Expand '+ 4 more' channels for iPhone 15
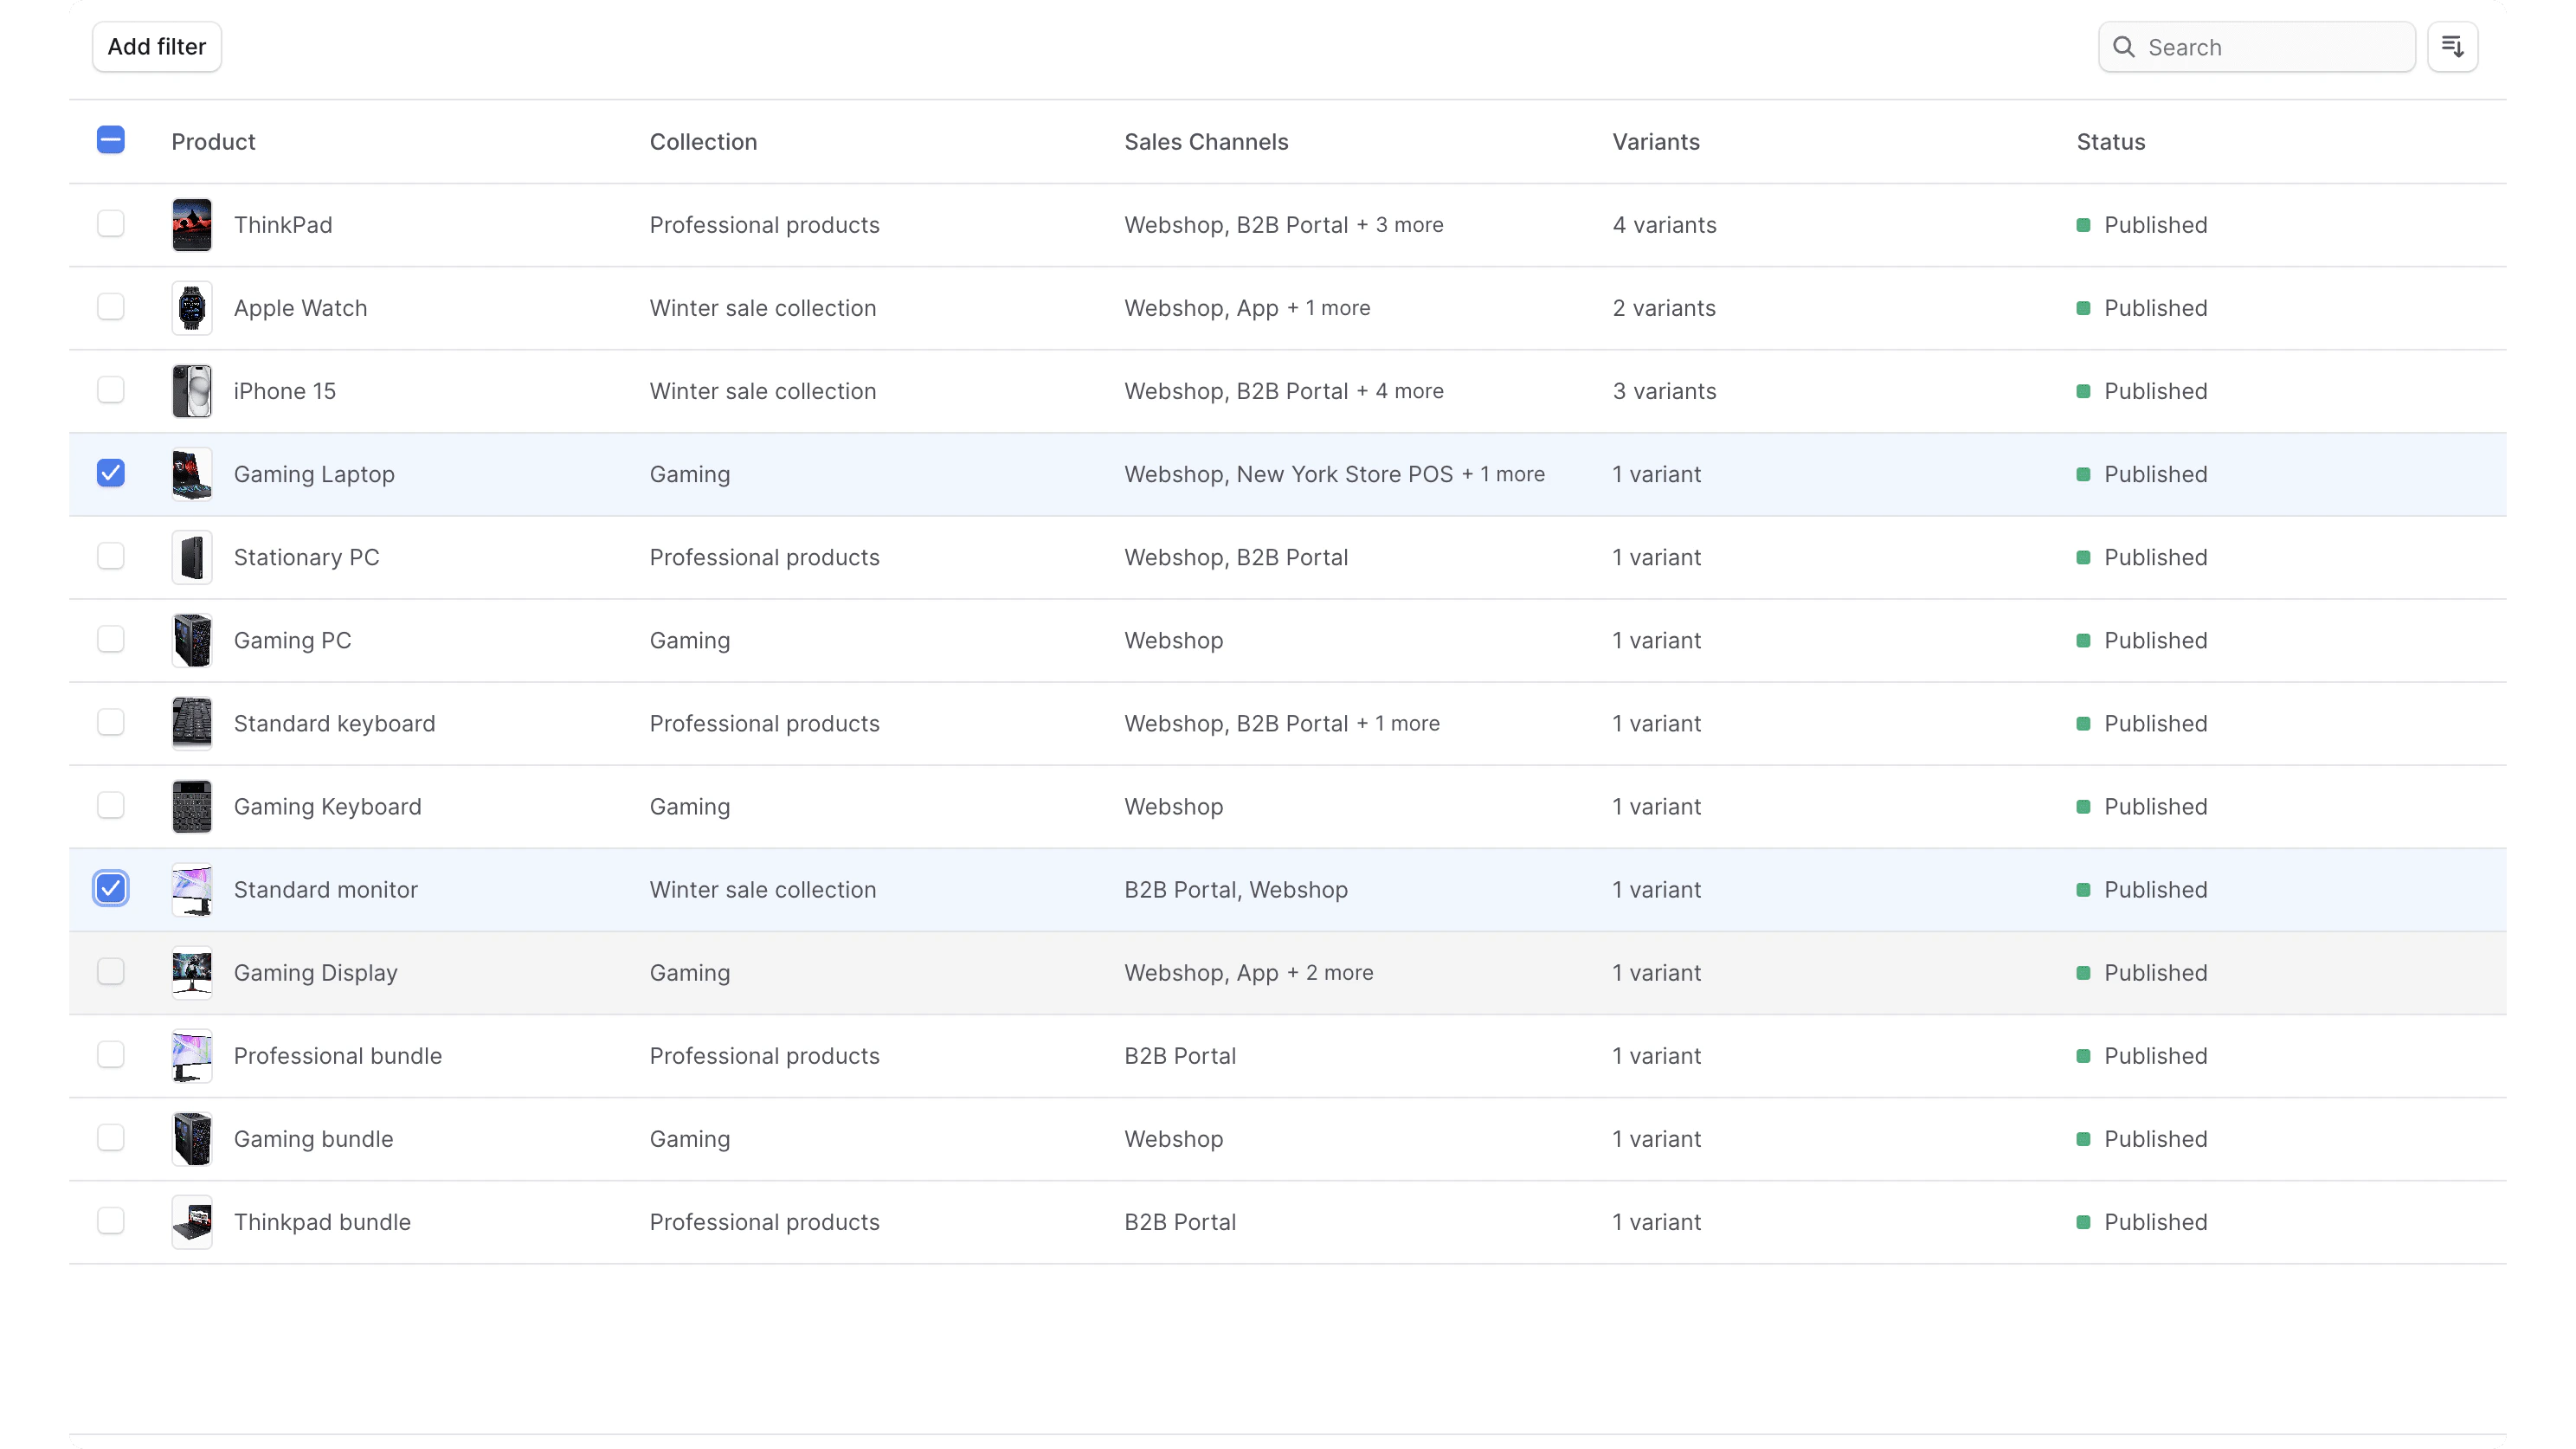Image resolution: width=2576 pixels, height=1449 pixels. tap(1399, 391)
